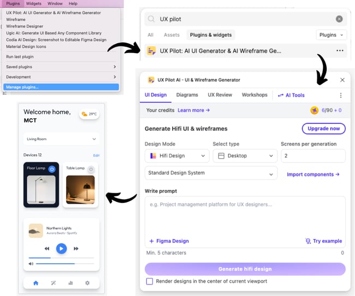The height and width of the screenshot is (296, 355).
Task: Select Ugic AI plugin menu entry
Action: (54, 33)
